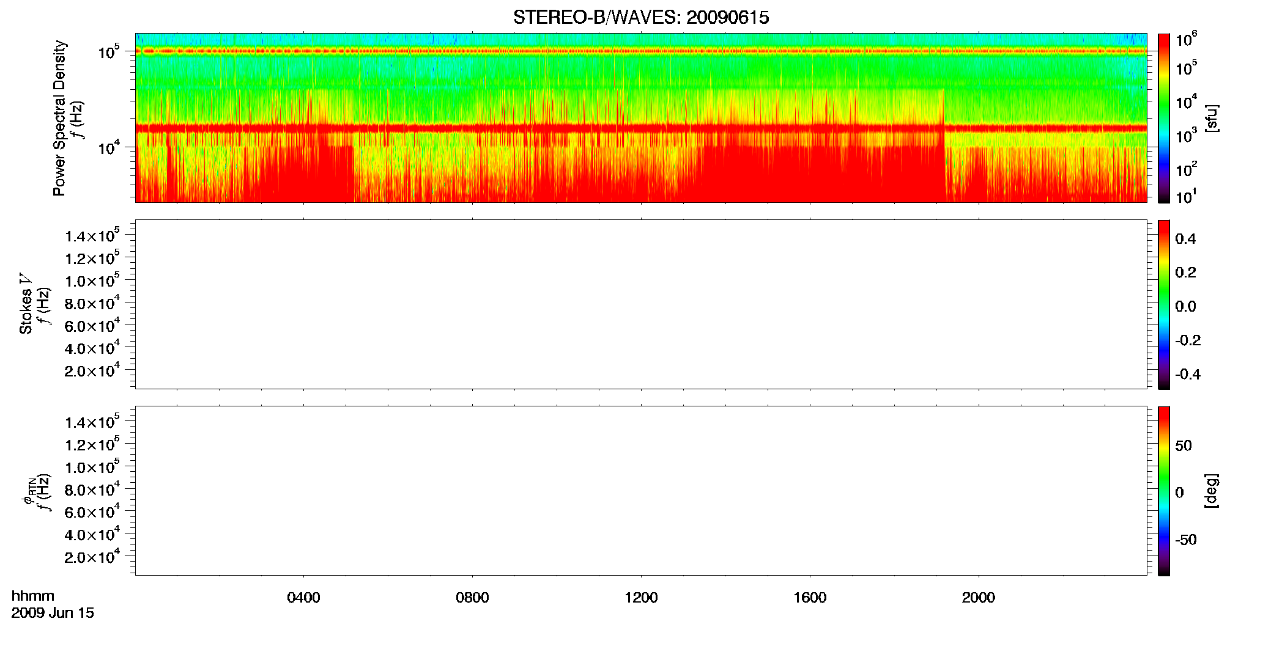The width and height of the screenshot is (1282, 660).
Task: Click the hhmm time format label
Action: tap(33, 596)
